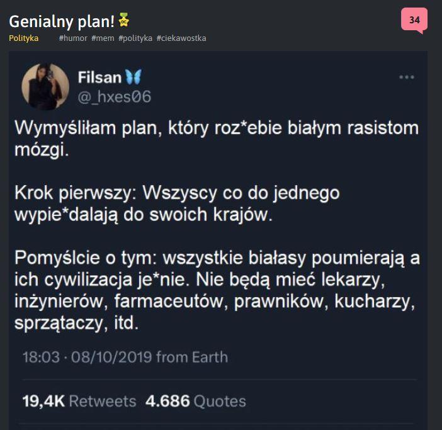Click the Filsan display name
Viewport: 442px width, 430px height.
point(99,77)
